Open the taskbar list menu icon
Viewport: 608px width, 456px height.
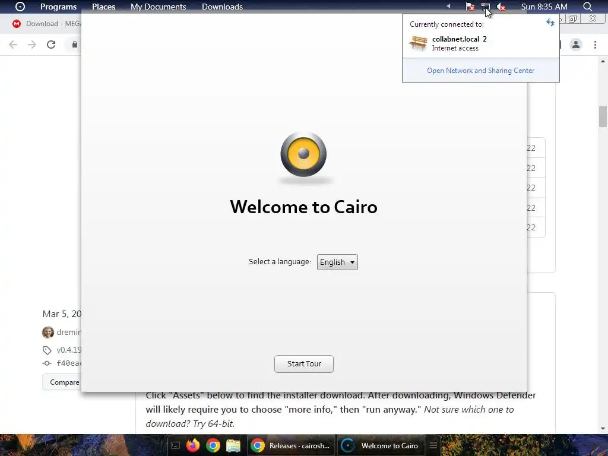[433, 445]
